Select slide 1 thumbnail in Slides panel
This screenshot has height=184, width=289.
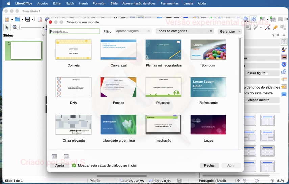[x=26, y=51]
